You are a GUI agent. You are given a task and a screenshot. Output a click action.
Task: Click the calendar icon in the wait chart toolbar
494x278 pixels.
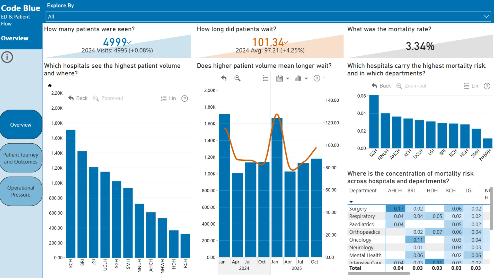[x=279, y=78]
